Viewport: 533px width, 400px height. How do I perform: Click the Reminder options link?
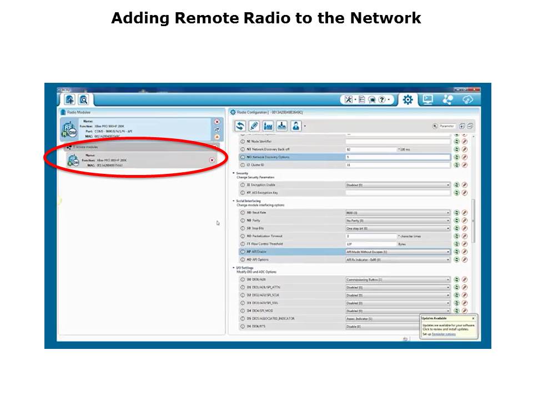point(444,334)
